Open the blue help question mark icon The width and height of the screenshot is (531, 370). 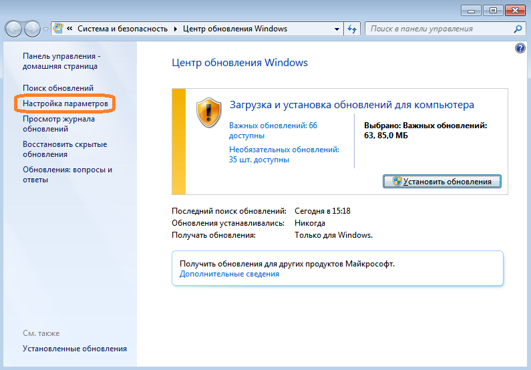[x=520, y=49]
